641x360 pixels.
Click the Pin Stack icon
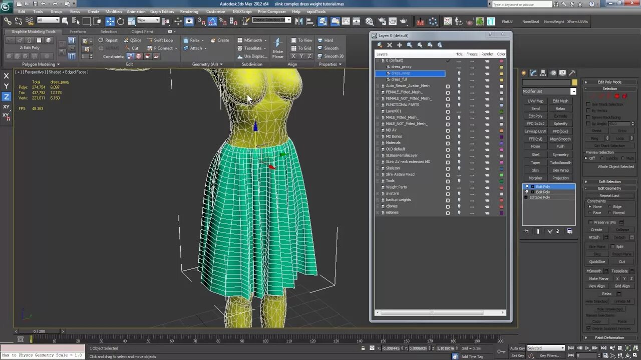tap(526, 231)
